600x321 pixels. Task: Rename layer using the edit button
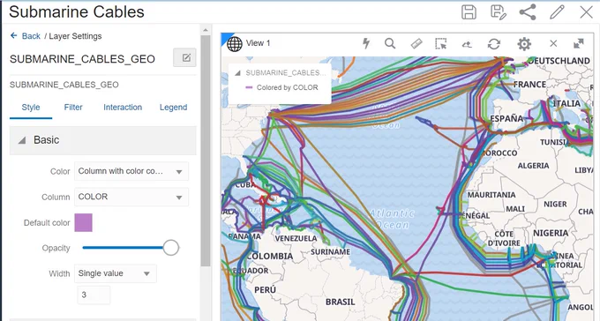(184, 58)
